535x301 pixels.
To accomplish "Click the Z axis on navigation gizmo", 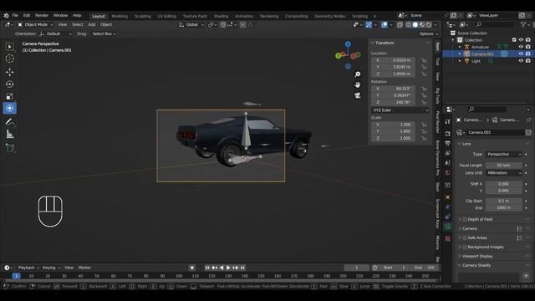I will pos(348,44).
